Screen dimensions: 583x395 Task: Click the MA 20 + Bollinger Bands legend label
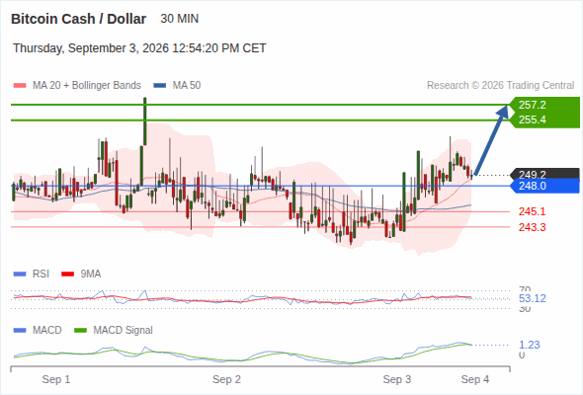(87, 86)
